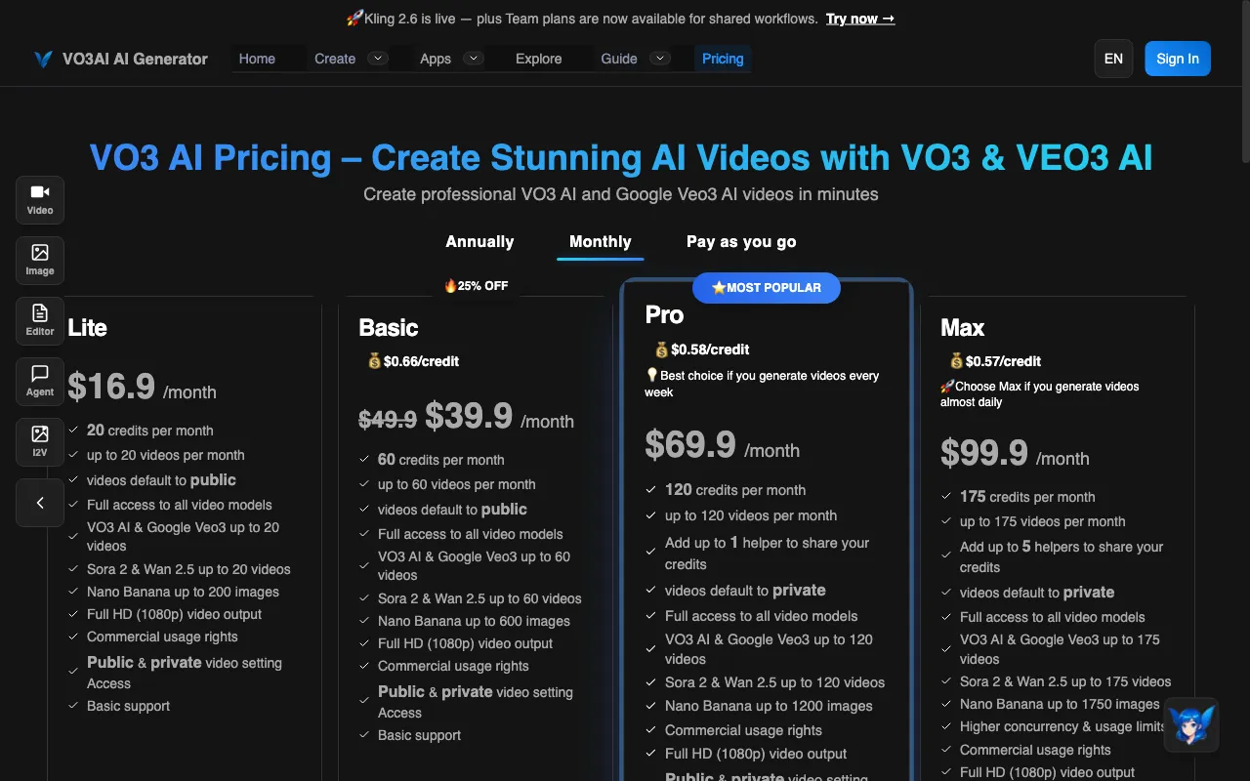Click the main pricing page heading
The height and width of the screenshot is (781, 1250).
[x=621, y=157]
